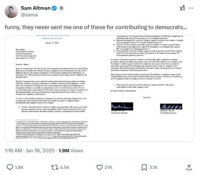This screenshot has height=175, width=199.
Task: Open Sam Altman's profile picture
Action: point(11,11)
